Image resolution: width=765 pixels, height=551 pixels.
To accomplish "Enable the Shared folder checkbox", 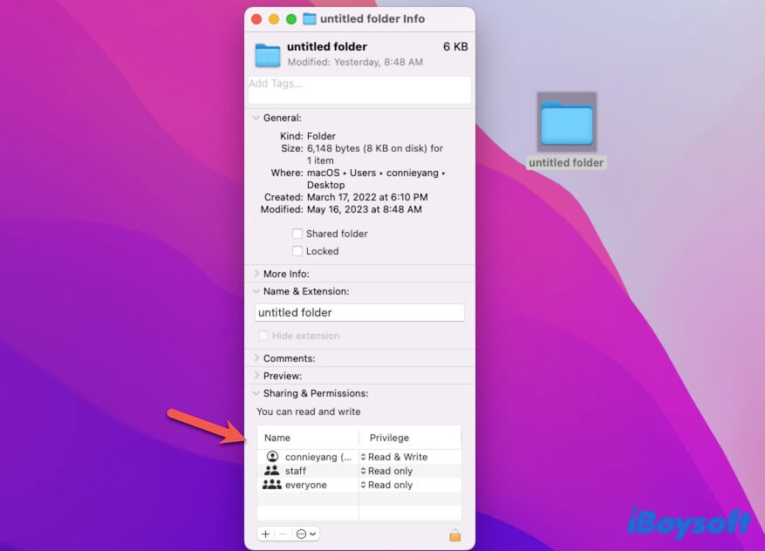I will point(297,233).
